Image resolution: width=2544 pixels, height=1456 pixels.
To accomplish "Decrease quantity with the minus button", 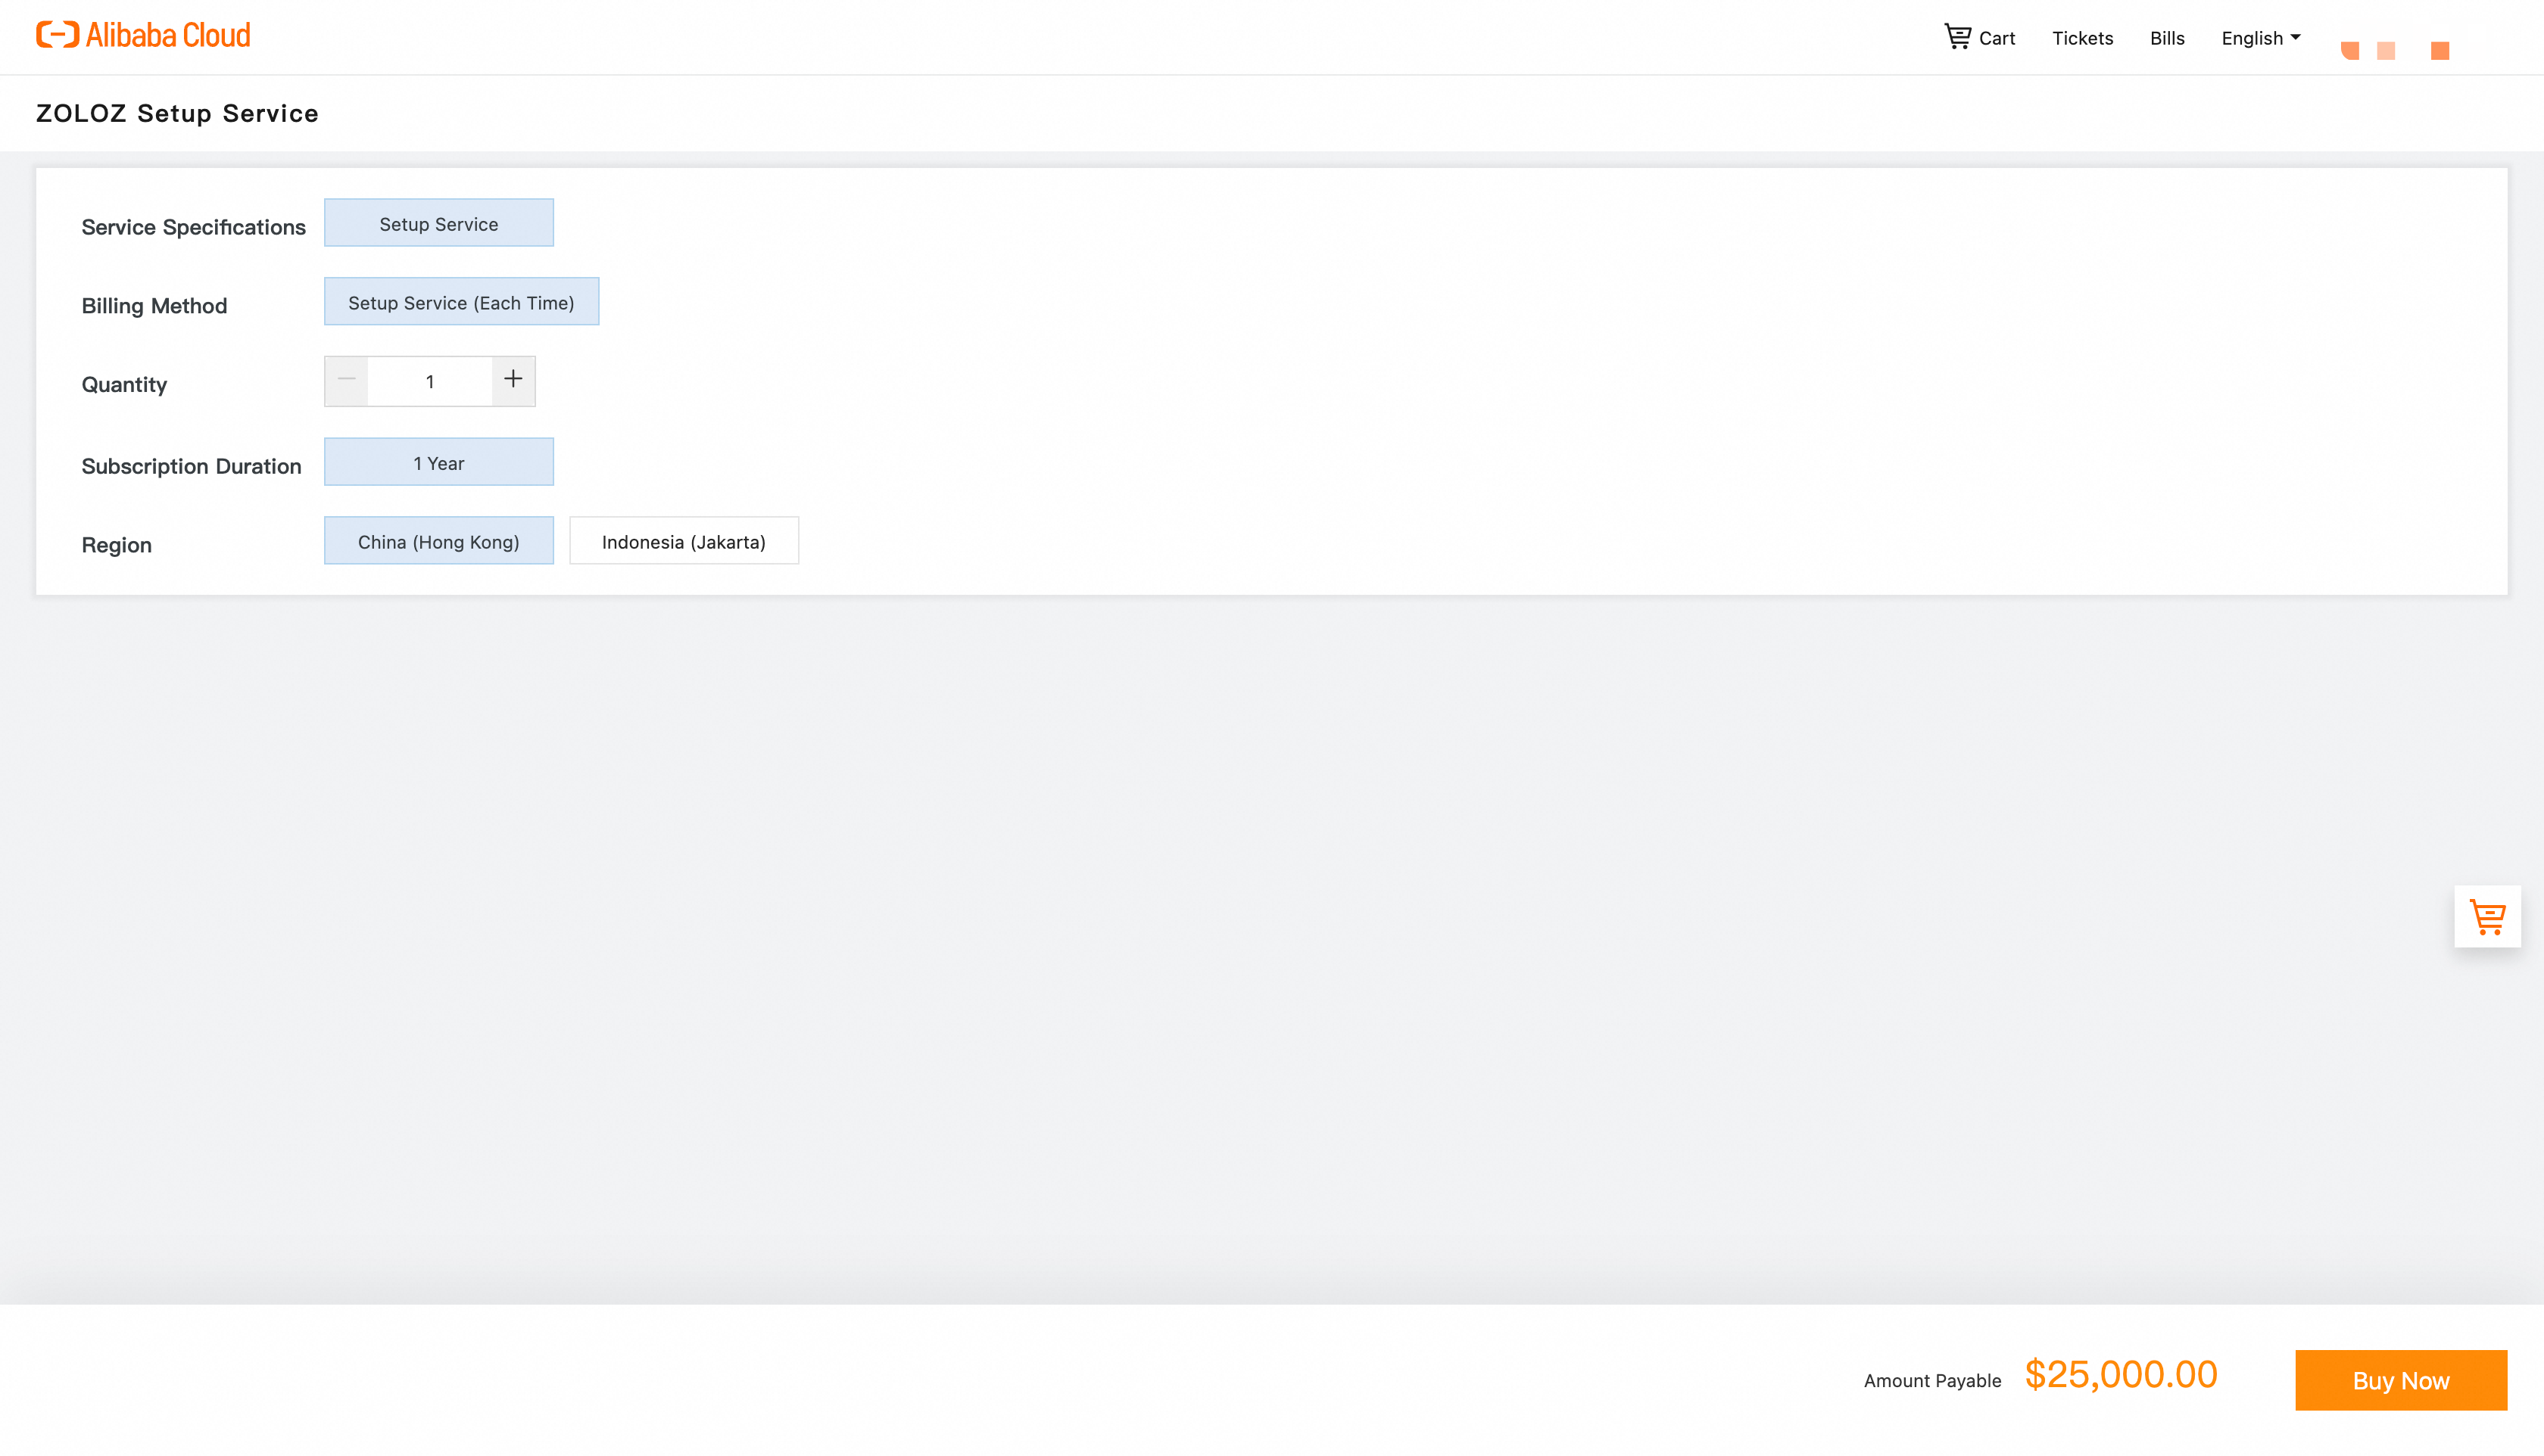I will (346, 380).
